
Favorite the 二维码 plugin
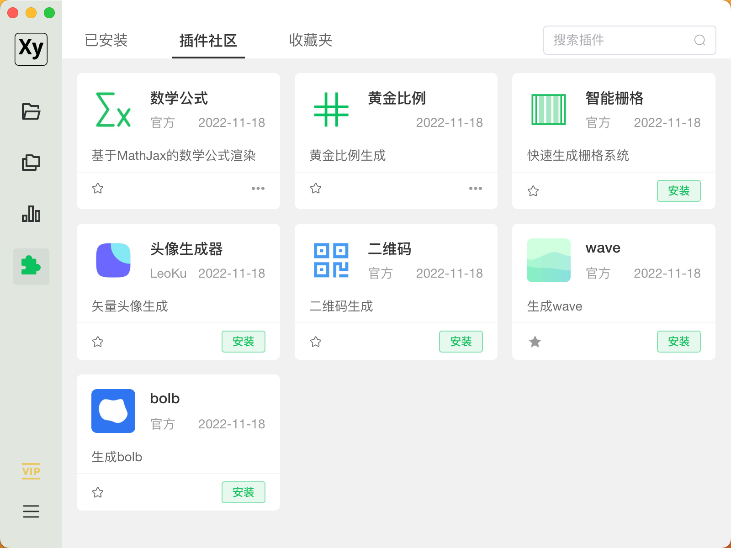[x=315, y=342]
